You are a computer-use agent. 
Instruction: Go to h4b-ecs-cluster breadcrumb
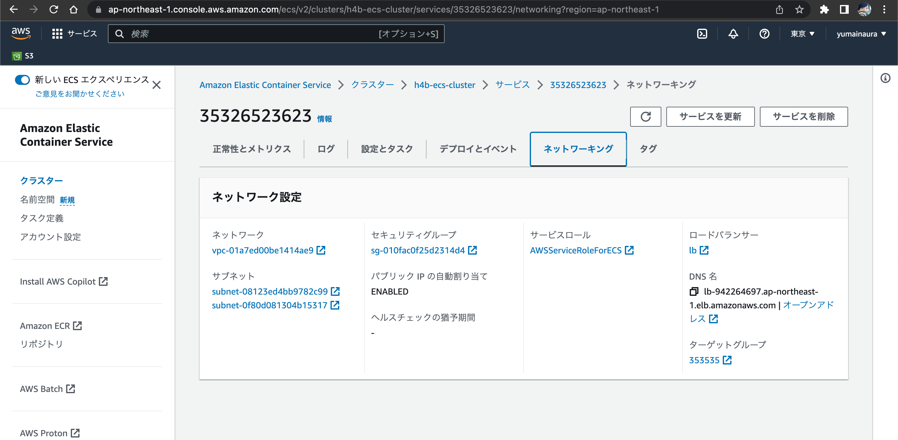444,85
